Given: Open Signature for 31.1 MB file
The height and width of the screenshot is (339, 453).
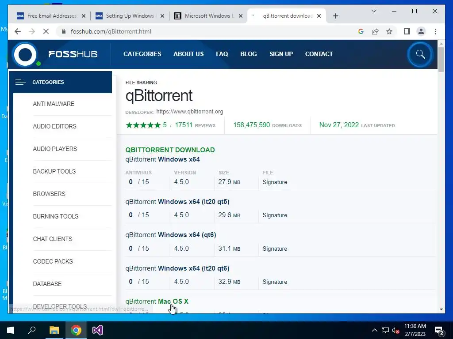Looking at the screenshot, I should (x=275, y=249).
